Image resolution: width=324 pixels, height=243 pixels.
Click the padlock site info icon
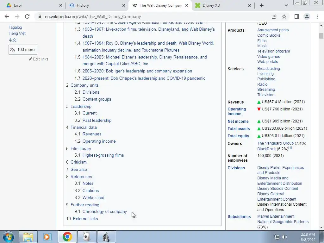(40, 16)
